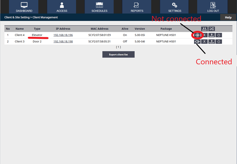Image resolution: width=237 pixels, height=164 pixels.
Task: Click MAC address 5C:F2:07:58:05:31
Action: pos(99,41)
